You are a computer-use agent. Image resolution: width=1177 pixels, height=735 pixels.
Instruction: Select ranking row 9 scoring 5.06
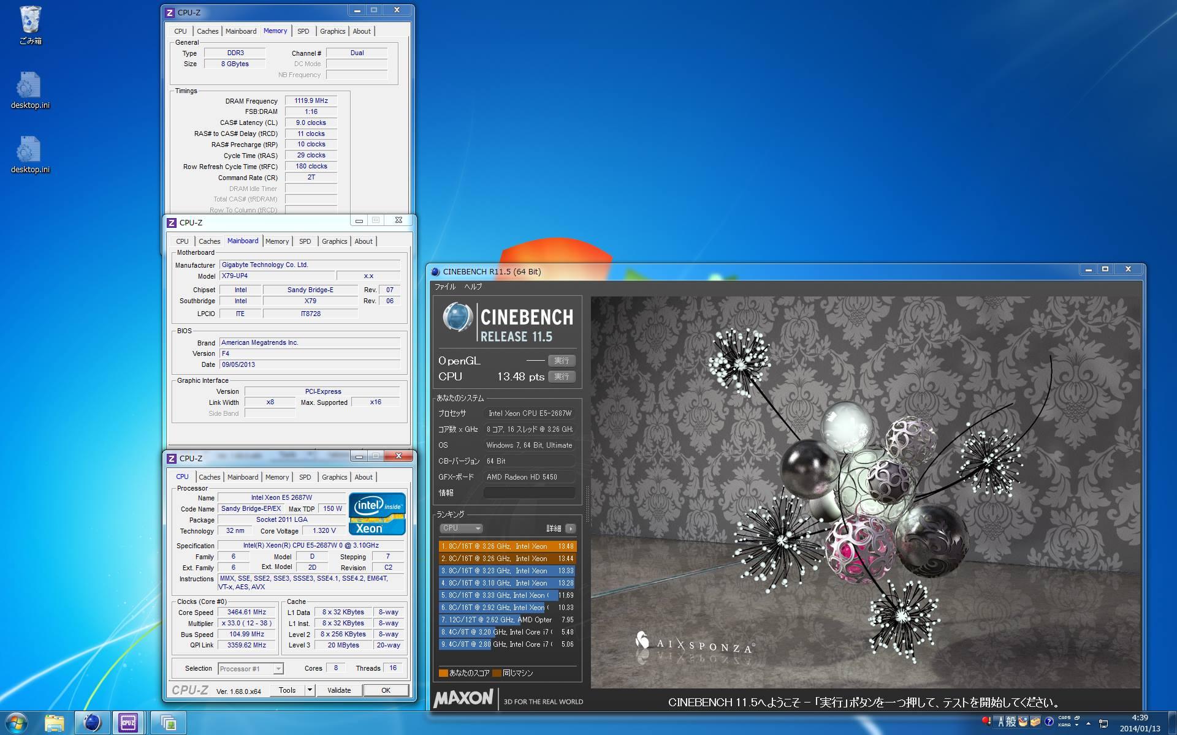[508, 644]
